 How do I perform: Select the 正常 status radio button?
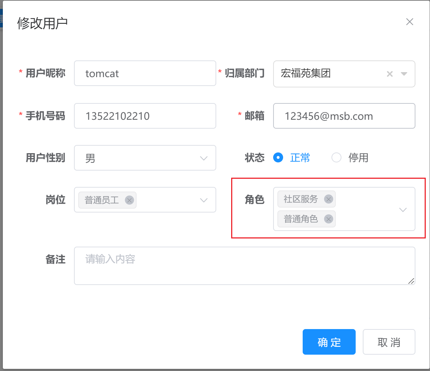click(278, 157)
